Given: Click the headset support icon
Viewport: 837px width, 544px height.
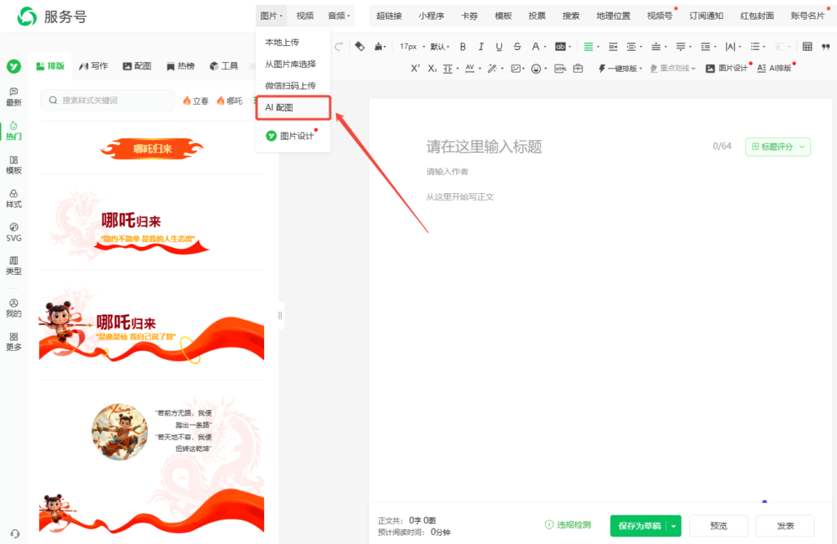Looking at the screenshot, I should coord(15,534).
